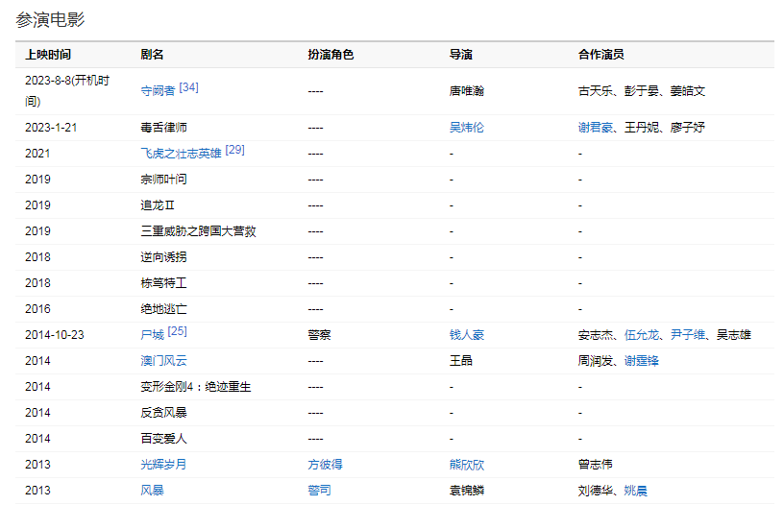Click the role link 方彼得
Viewport: 784px width, 505px height.
[325, 465]
